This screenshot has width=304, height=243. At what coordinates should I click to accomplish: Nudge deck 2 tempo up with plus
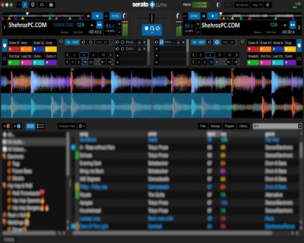point(198,24)
